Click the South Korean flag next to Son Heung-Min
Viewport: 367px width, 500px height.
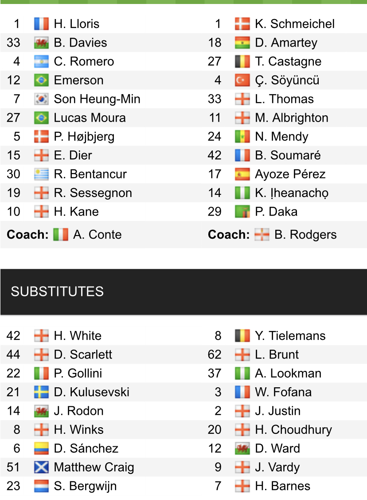point(41,99)
